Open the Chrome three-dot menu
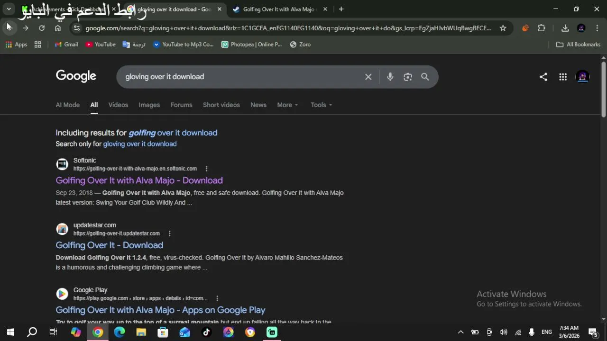This screenshot has width=607, height=341. (597, 28)
